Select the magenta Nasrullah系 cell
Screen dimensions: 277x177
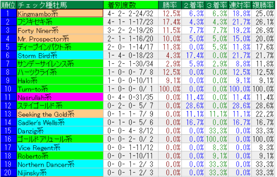tap(60, 97)
